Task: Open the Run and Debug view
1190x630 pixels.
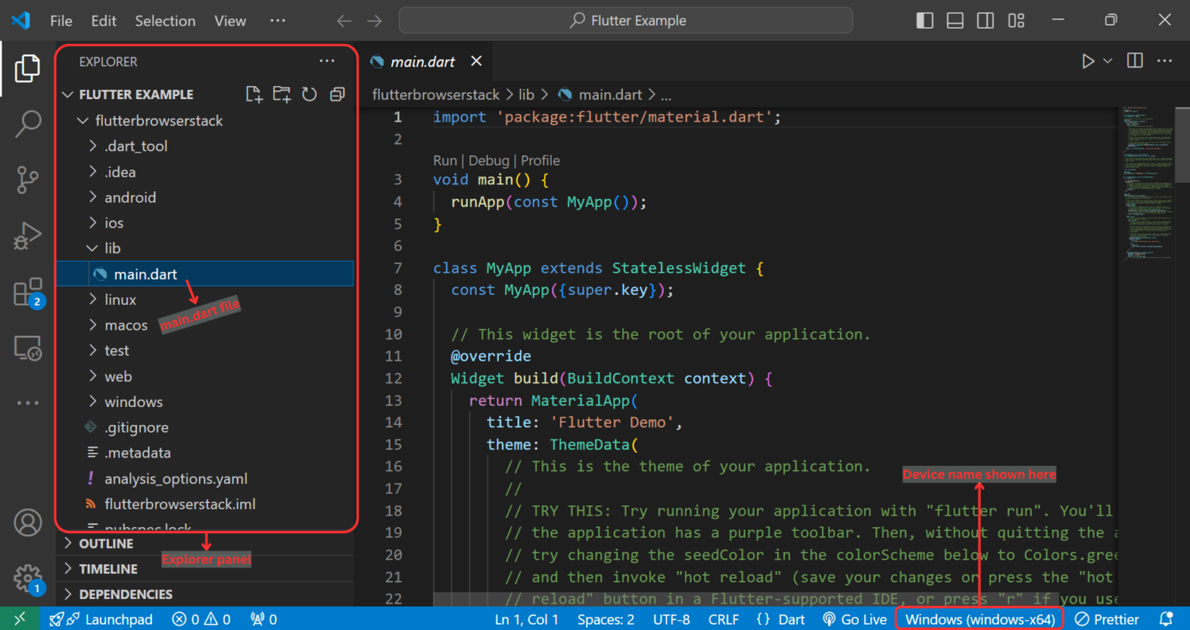Action: 28,236
